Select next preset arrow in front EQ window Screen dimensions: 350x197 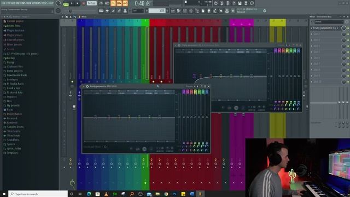pyautogui.click(x=197, y=86)
